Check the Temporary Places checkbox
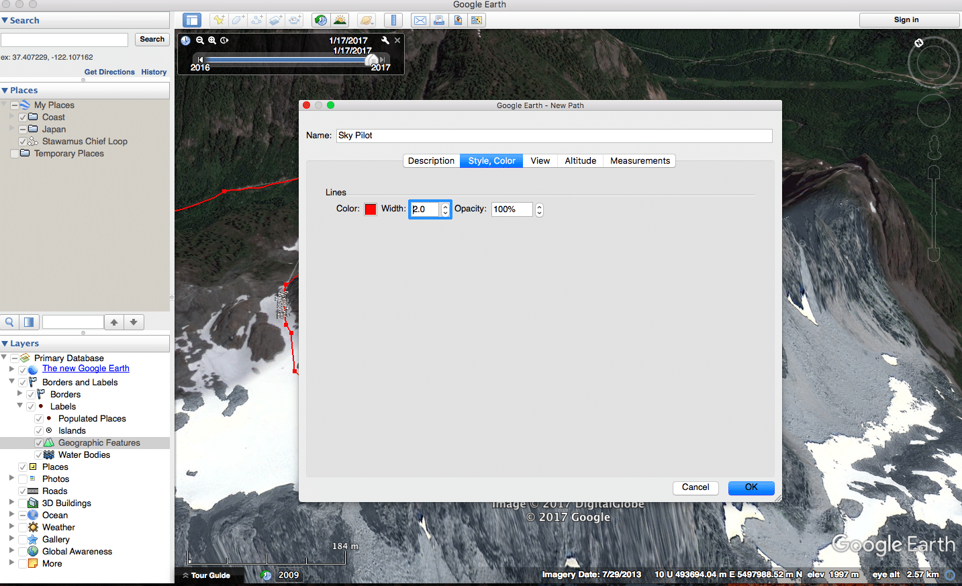This screenshot has height=586, width=962. click(x=15, y=154)
